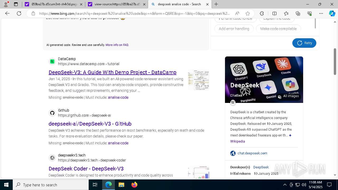Open More info on FAQ link

117,45
